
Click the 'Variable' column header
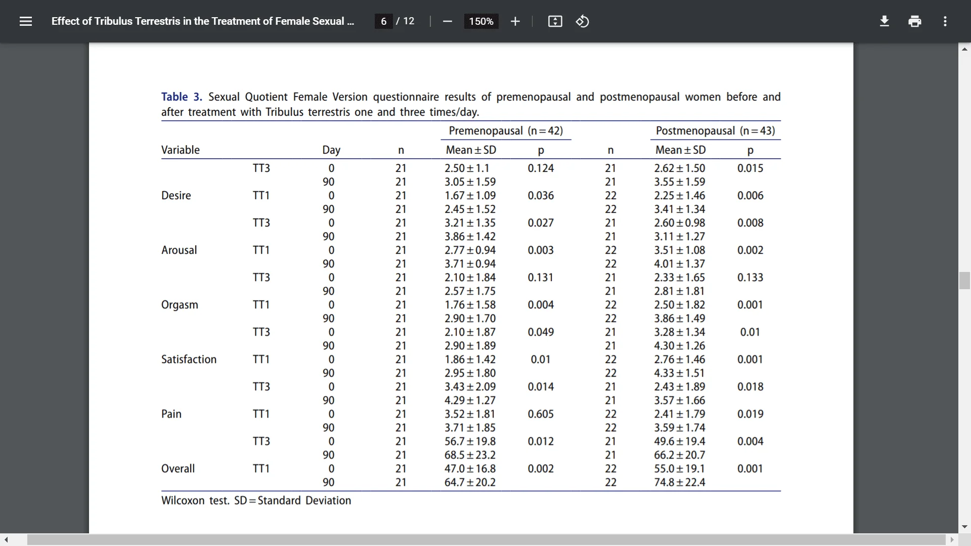181,150
